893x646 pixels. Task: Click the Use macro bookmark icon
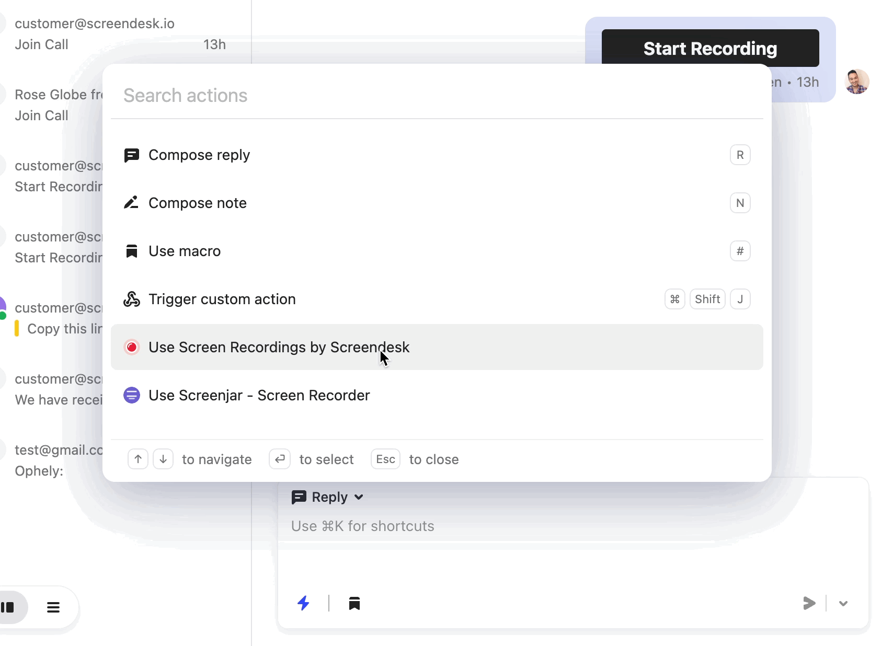tap(131, 251)
